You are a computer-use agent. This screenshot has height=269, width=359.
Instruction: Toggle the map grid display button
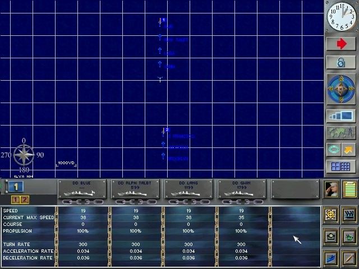341,166
